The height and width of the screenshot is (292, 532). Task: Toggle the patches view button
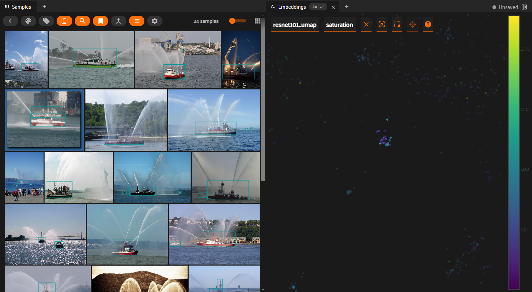point(64,21)
